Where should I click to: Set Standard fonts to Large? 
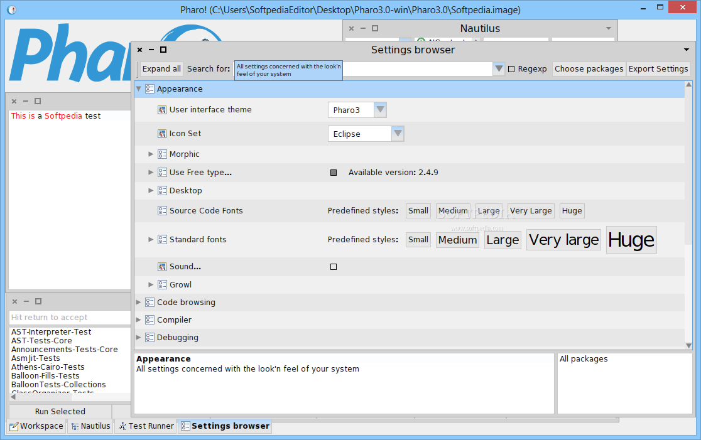pos(503,240)
